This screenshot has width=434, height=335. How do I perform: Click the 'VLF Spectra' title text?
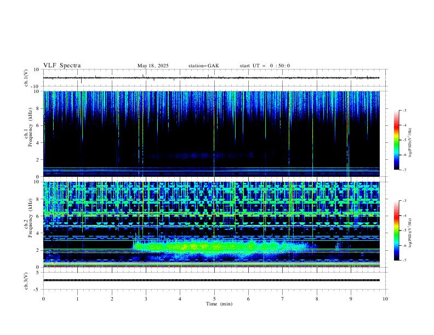(x=62, y=66)
